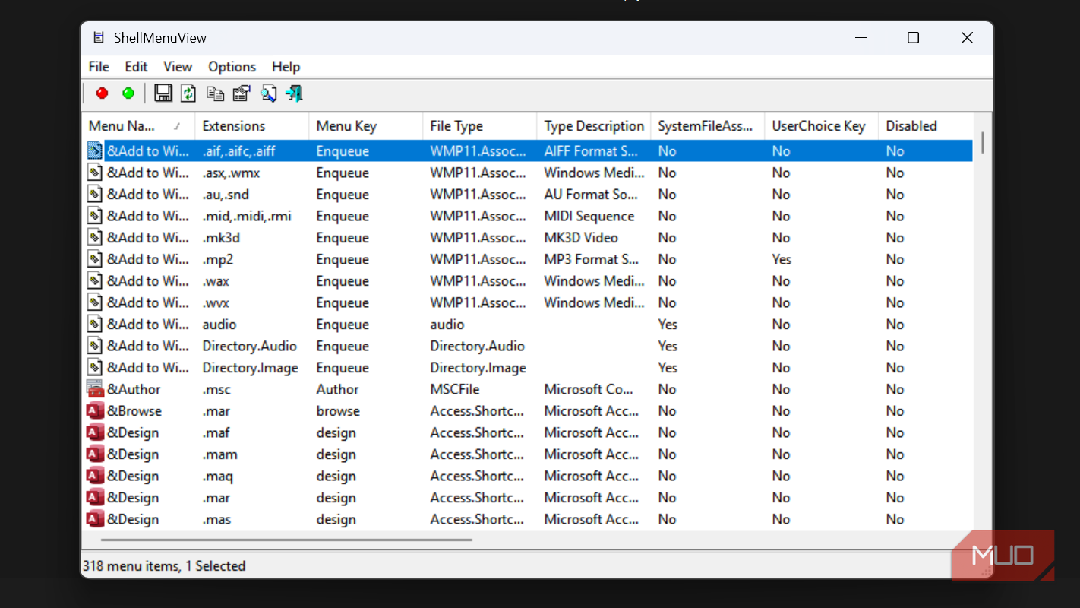Open the Edit menu

pos(137,67)
